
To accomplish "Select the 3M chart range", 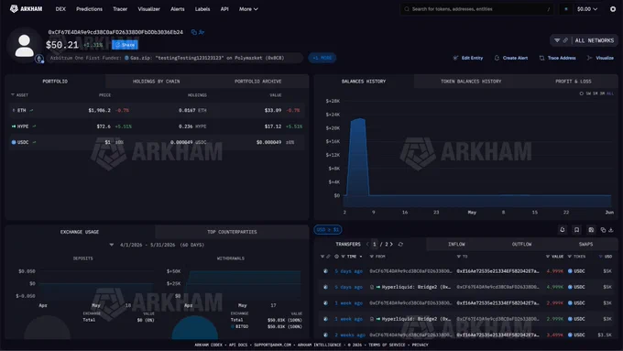I will pyautogui.click(x=602, y=93).
